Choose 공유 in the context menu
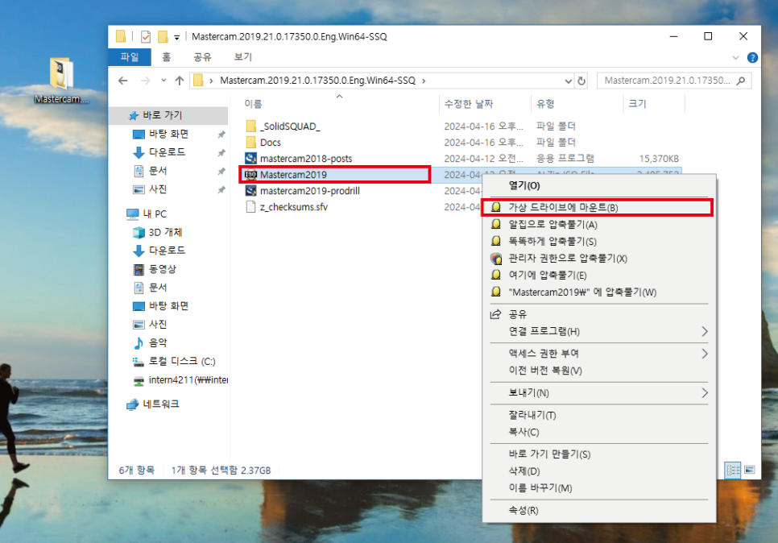This screenshot has height=543, width=778. (x=599, y=314)
